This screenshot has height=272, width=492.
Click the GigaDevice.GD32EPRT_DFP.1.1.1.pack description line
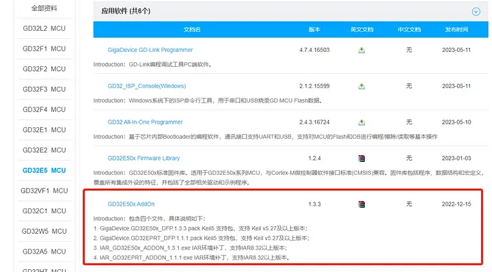(x=202, y=238)
